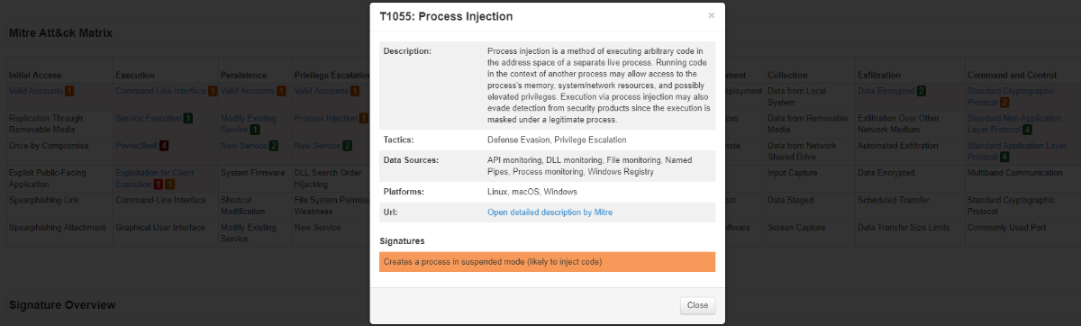Click the red 4 badge beside PowerShell
This screenshot has height=326, width=1081.
coord(165,145)
